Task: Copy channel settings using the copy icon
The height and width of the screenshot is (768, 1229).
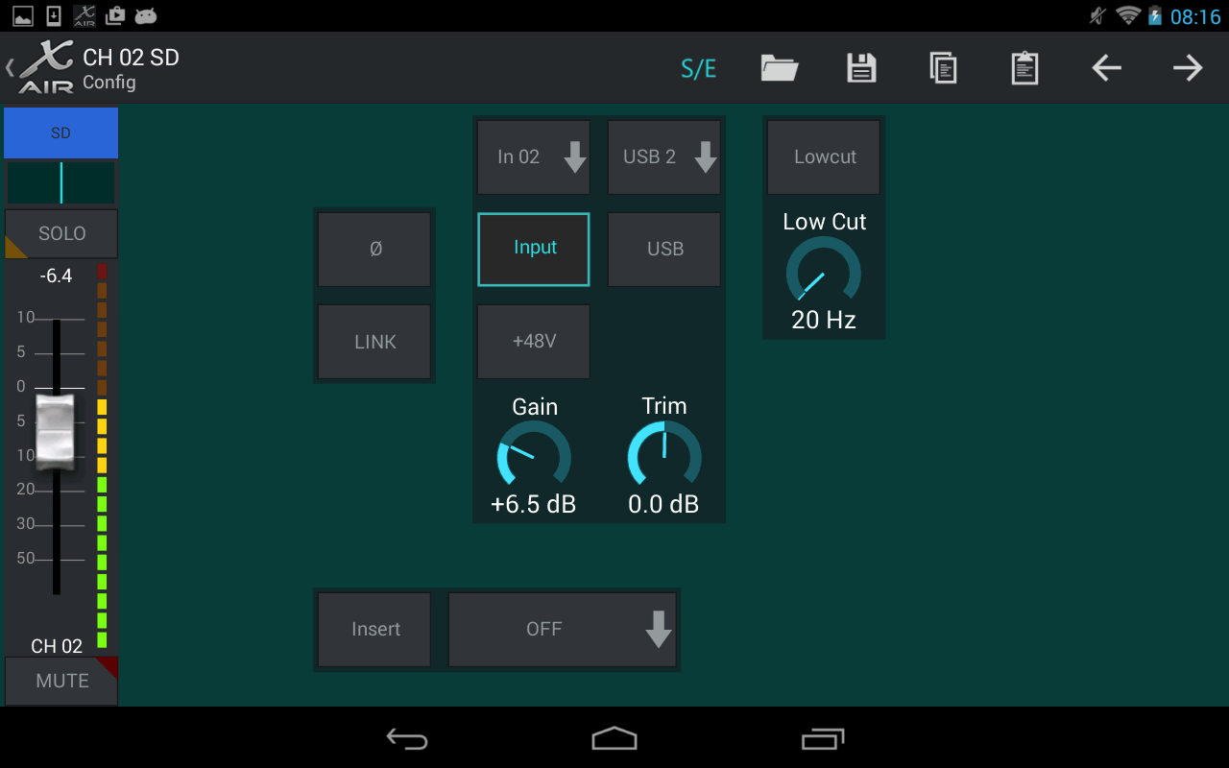Action: point(943,67)
